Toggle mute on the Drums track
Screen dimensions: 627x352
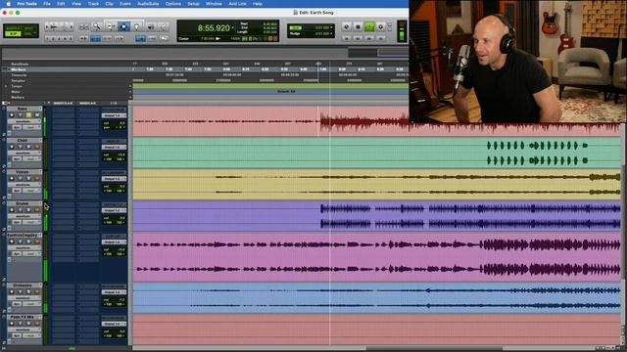tap(37, 210)
